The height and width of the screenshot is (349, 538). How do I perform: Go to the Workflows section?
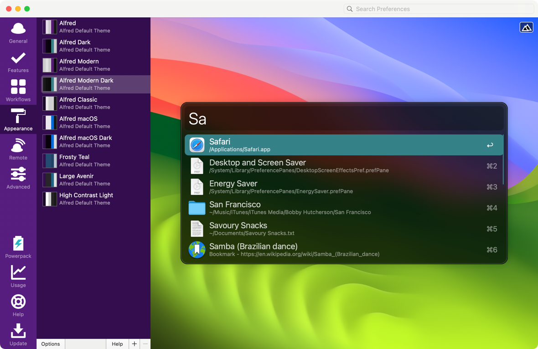(18, 91)
